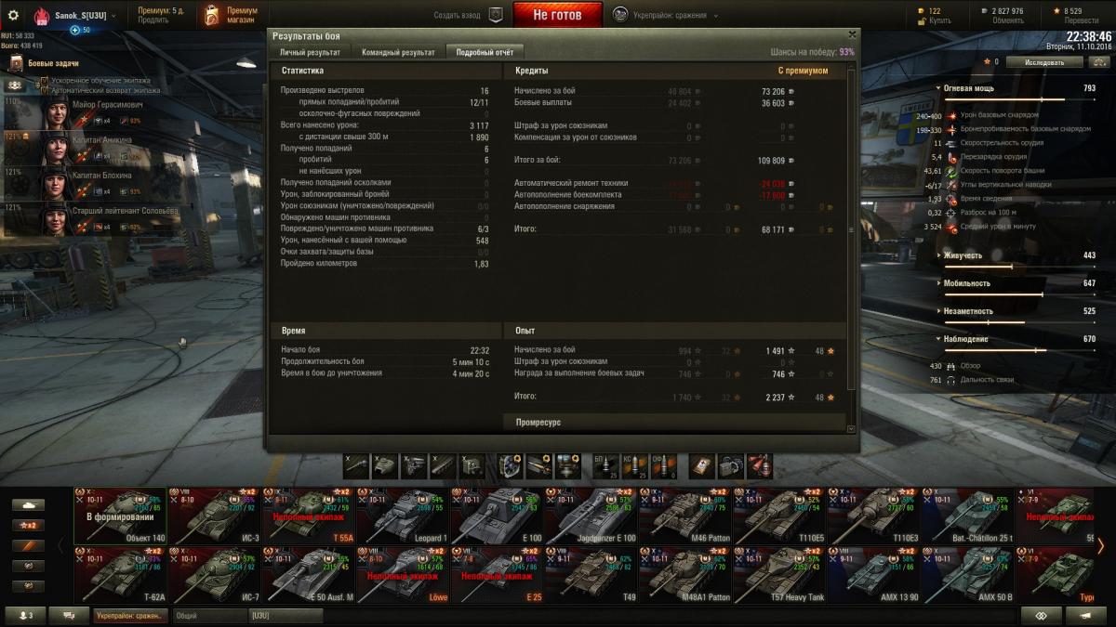Select the second shell type slot

[x=634, y=465]
